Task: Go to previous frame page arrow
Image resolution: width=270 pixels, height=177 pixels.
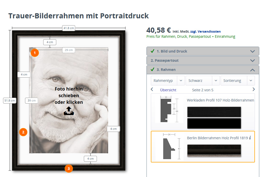Action: [x=152, y=90]
